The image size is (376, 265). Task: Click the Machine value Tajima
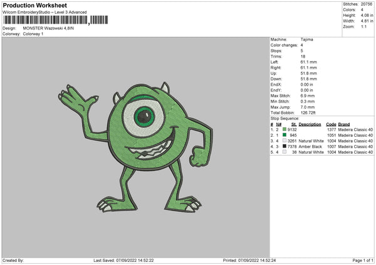pyautogui.click(x=306, y=39)
